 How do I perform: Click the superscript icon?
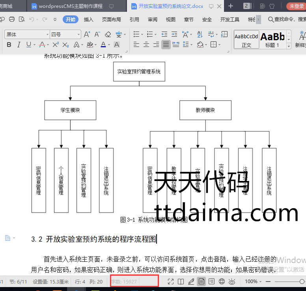click(x=56, y=45)
